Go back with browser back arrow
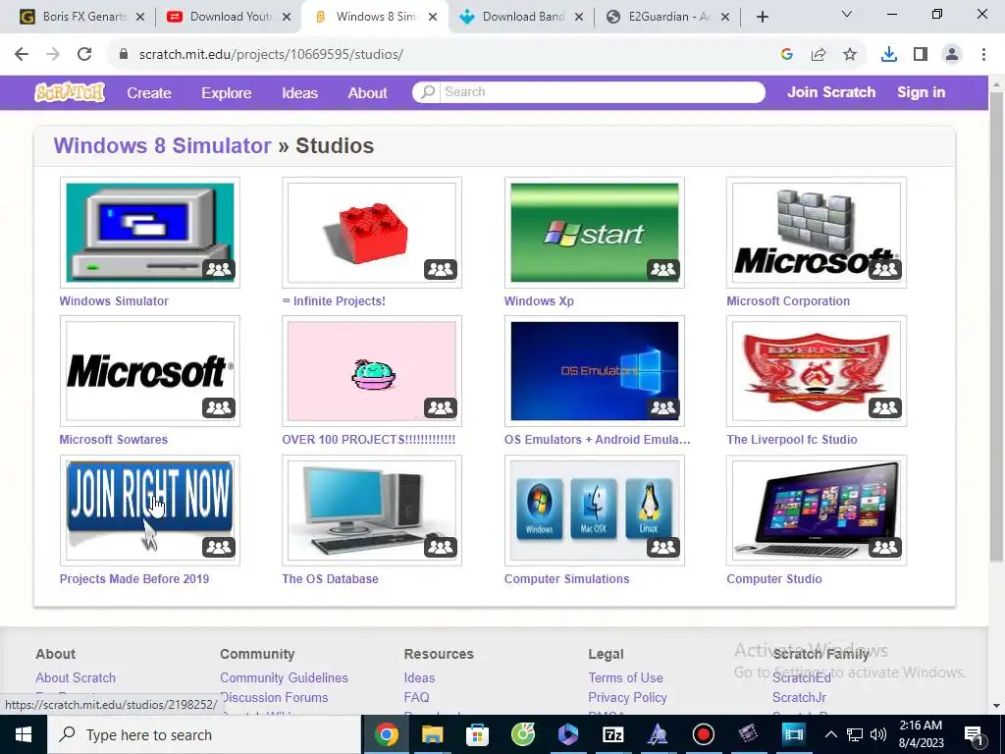Image resolution: width=1005 pixels, height=754 pixels. tap(22, 54)
